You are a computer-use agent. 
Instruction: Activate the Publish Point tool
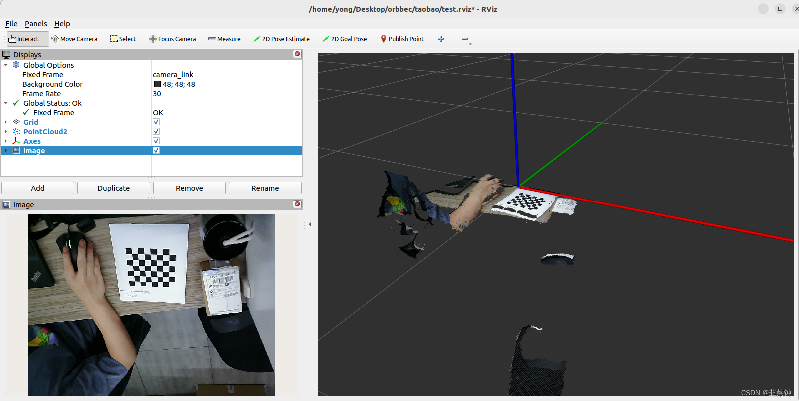402,39
